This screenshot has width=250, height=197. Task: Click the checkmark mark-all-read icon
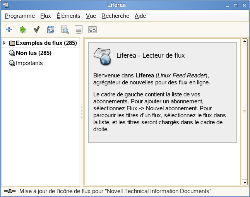tap(37, 29)
